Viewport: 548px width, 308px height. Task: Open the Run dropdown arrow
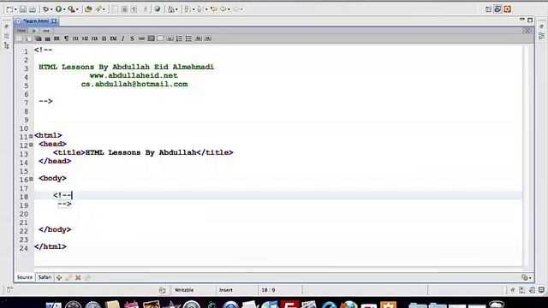pos(64,9)
